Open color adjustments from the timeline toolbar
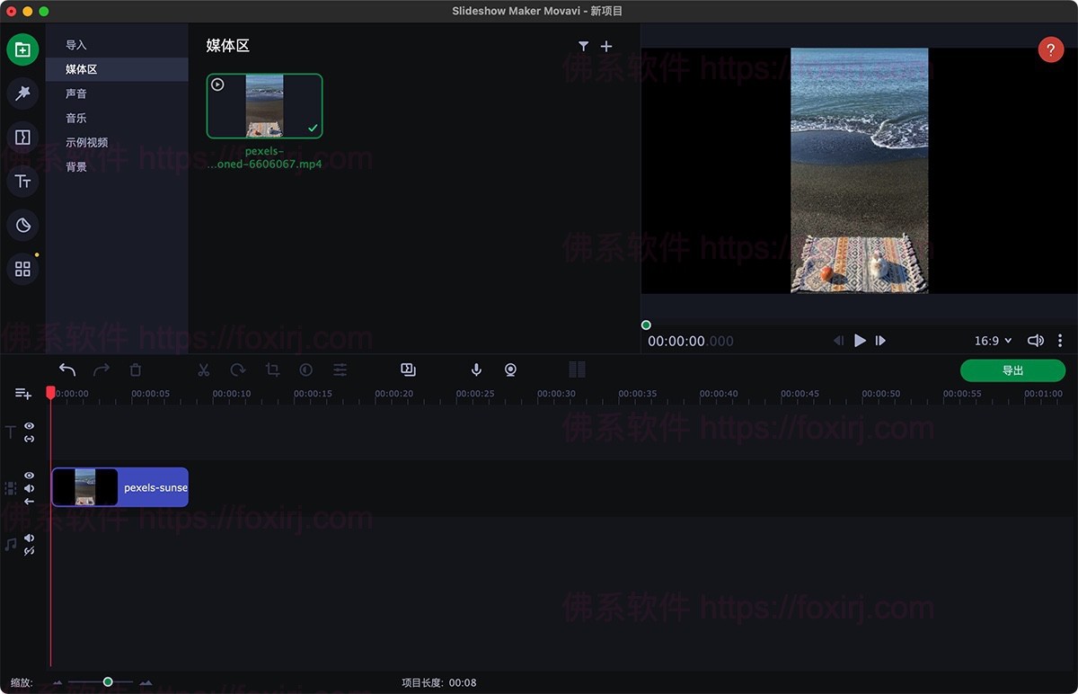The height and width of the screenshot is (694, 1078). click(340, 369)
